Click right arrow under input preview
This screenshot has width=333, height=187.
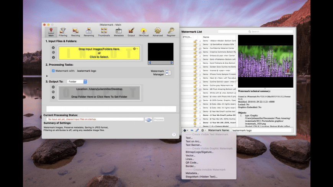point(171,62)
